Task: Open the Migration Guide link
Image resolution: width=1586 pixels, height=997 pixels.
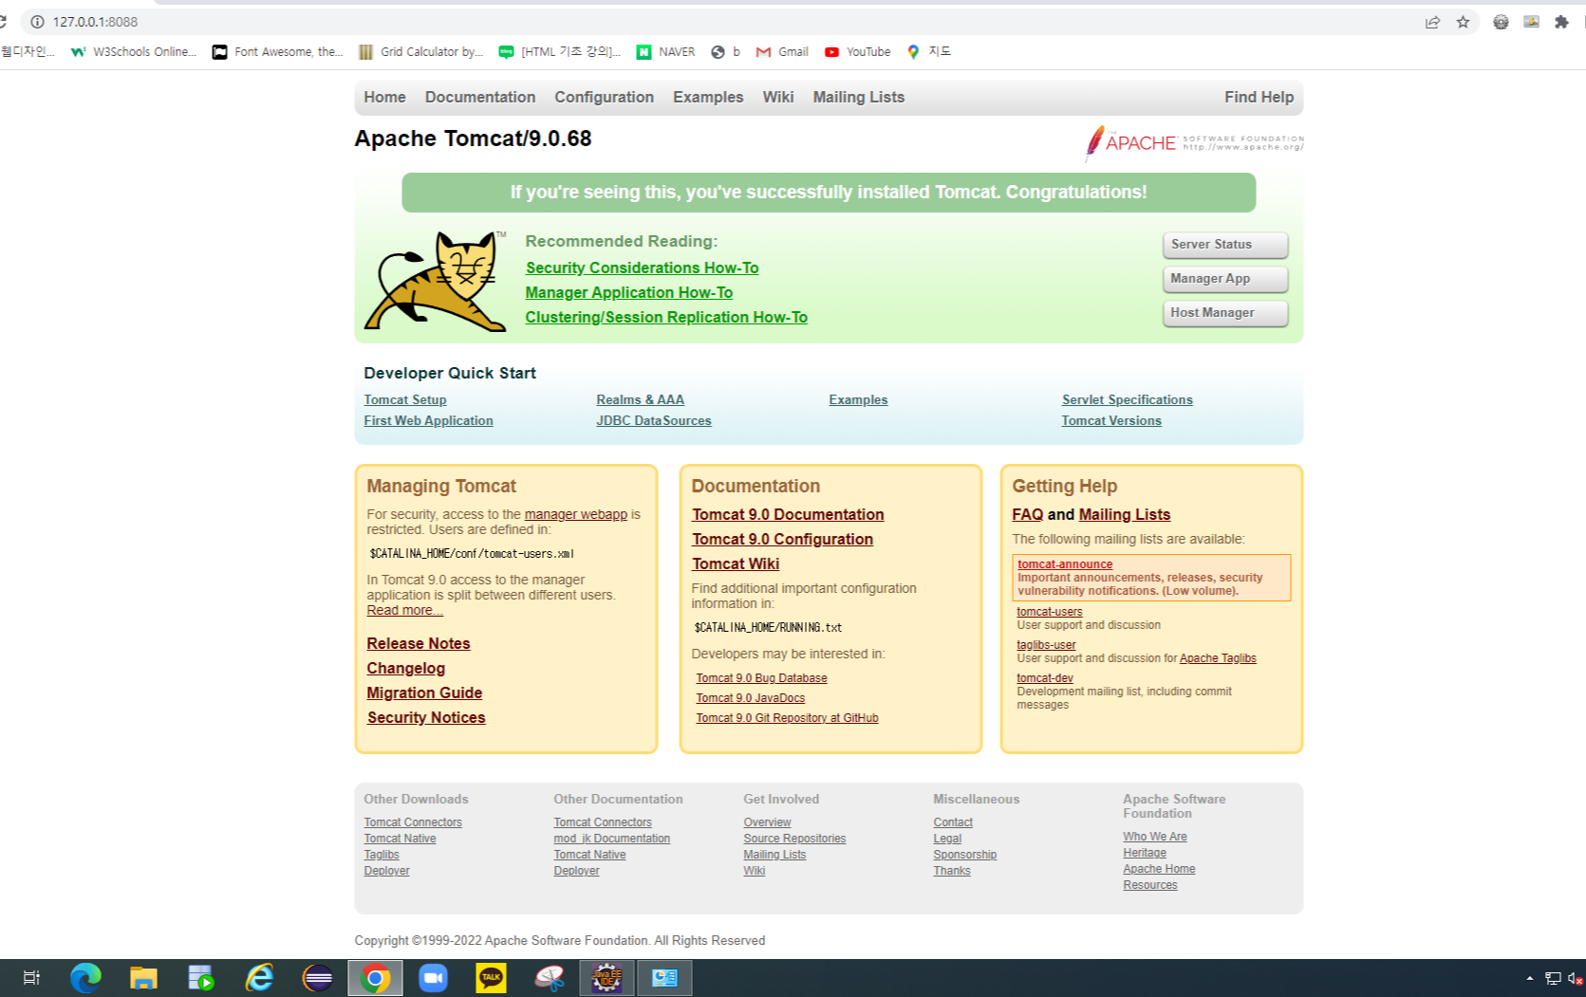Action: tap(424, 693)
